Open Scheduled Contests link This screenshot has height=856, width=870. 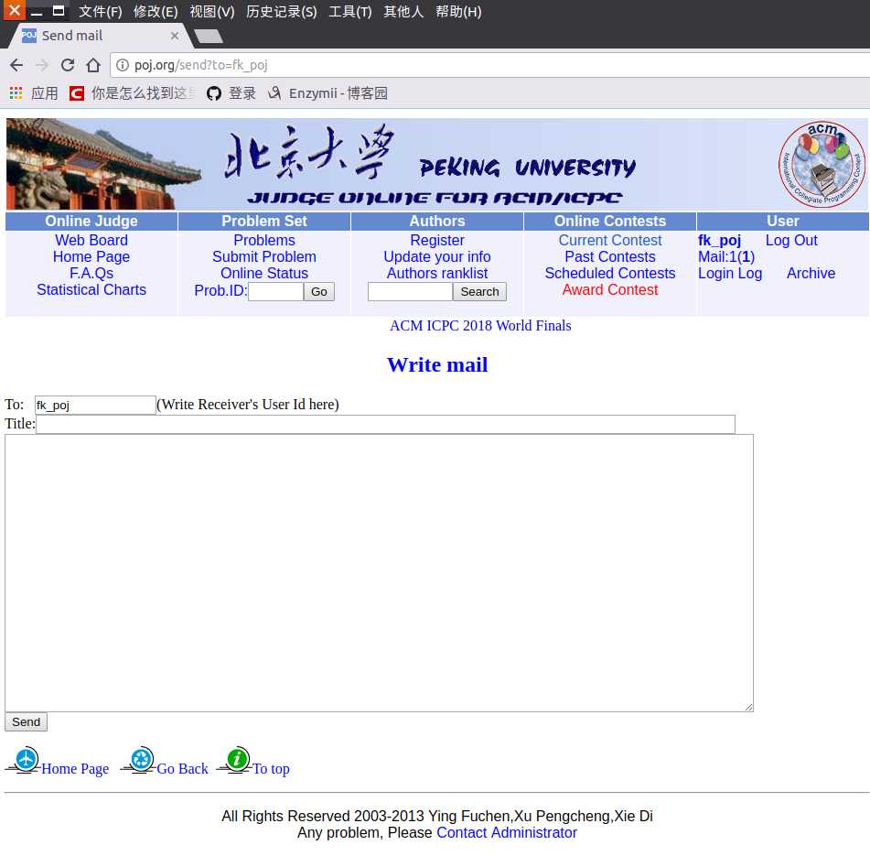tap(610, 273)
